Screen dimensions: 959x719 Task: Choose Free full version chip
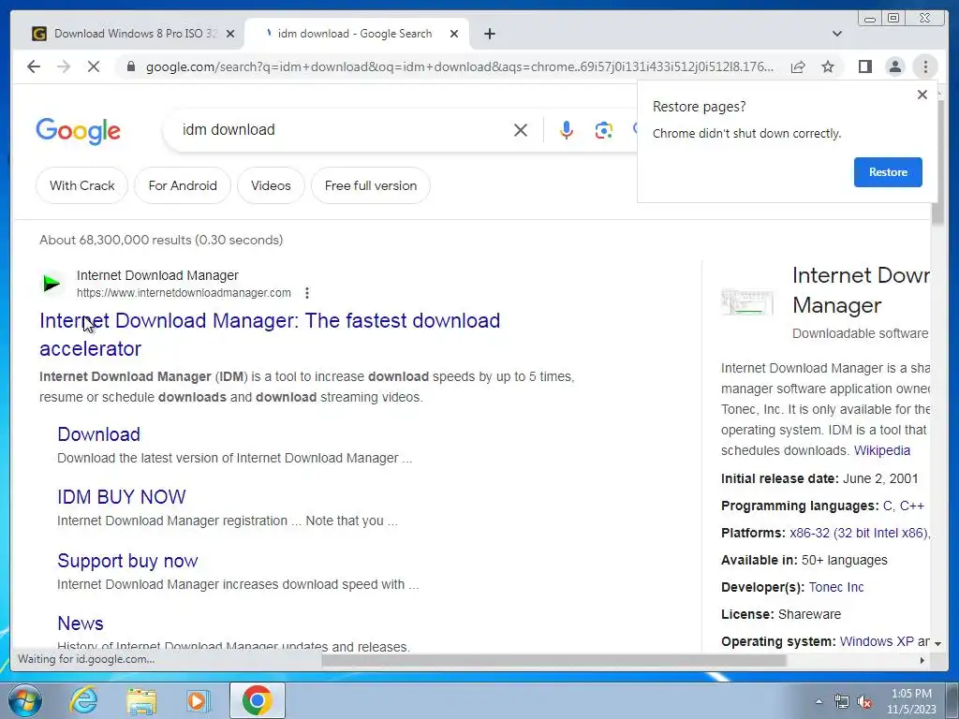coord(371,185)
